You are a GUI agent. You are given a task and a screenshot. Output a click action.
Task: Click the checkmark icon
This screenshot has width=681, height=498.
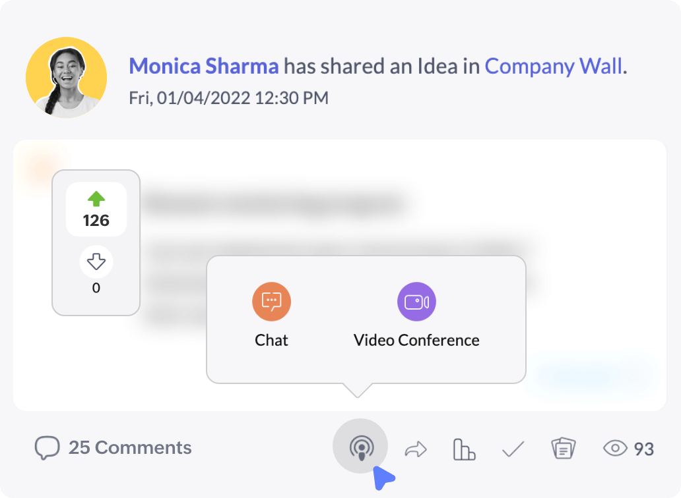[513, 449]
